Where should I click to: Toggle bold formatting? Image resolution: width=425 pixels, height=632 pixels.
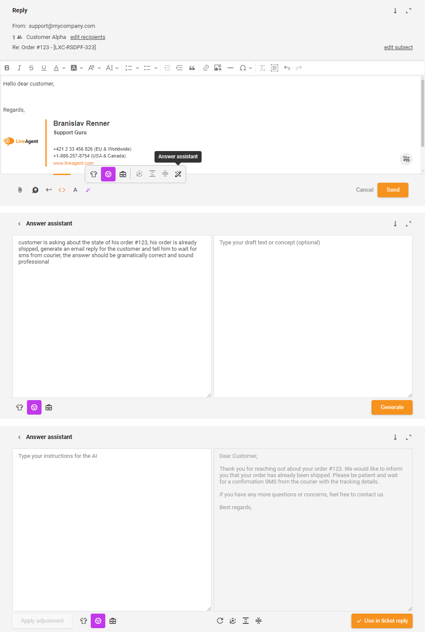click(x=7, y=68)
